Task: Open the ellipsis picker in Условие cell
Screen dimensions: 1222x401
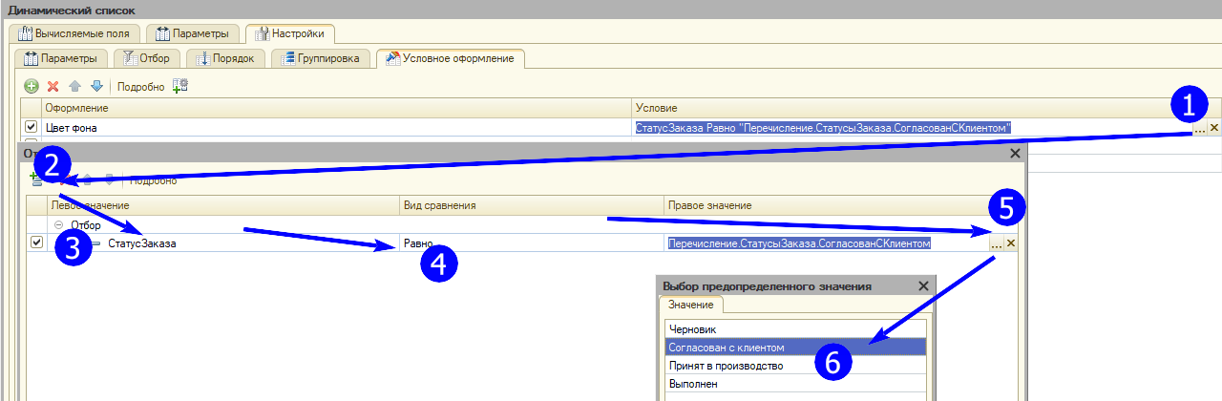Action: pyautogui.click(x=1198, y=128)
